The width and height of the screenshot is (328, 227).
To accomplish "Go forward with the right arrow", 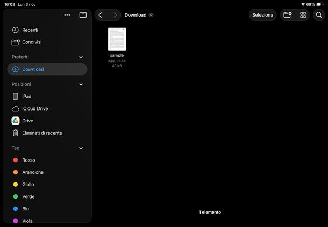I will pos(115,15).
